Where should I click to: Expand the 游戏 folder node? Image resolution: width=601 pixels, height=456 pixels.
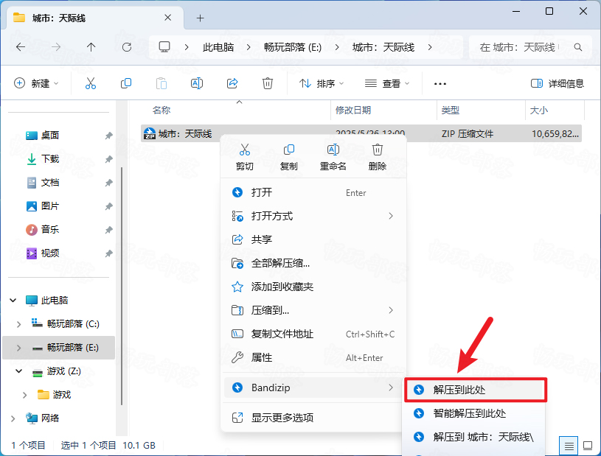click(25, 395)
